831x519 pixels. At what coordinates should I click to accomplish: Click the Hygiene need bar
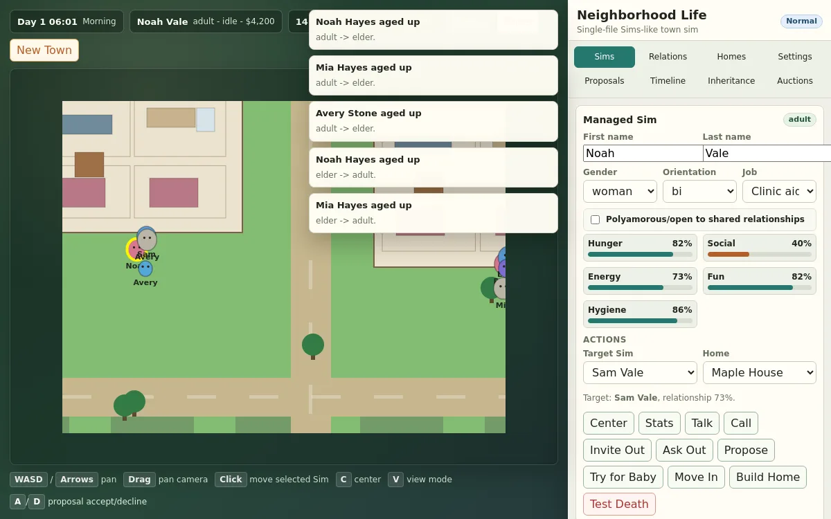point(640,320)
